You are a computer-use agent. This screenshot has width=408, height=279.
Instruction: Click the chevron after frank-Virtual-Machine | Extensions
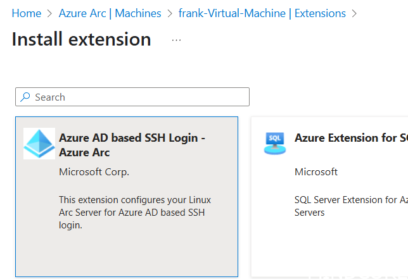[354, 13]
